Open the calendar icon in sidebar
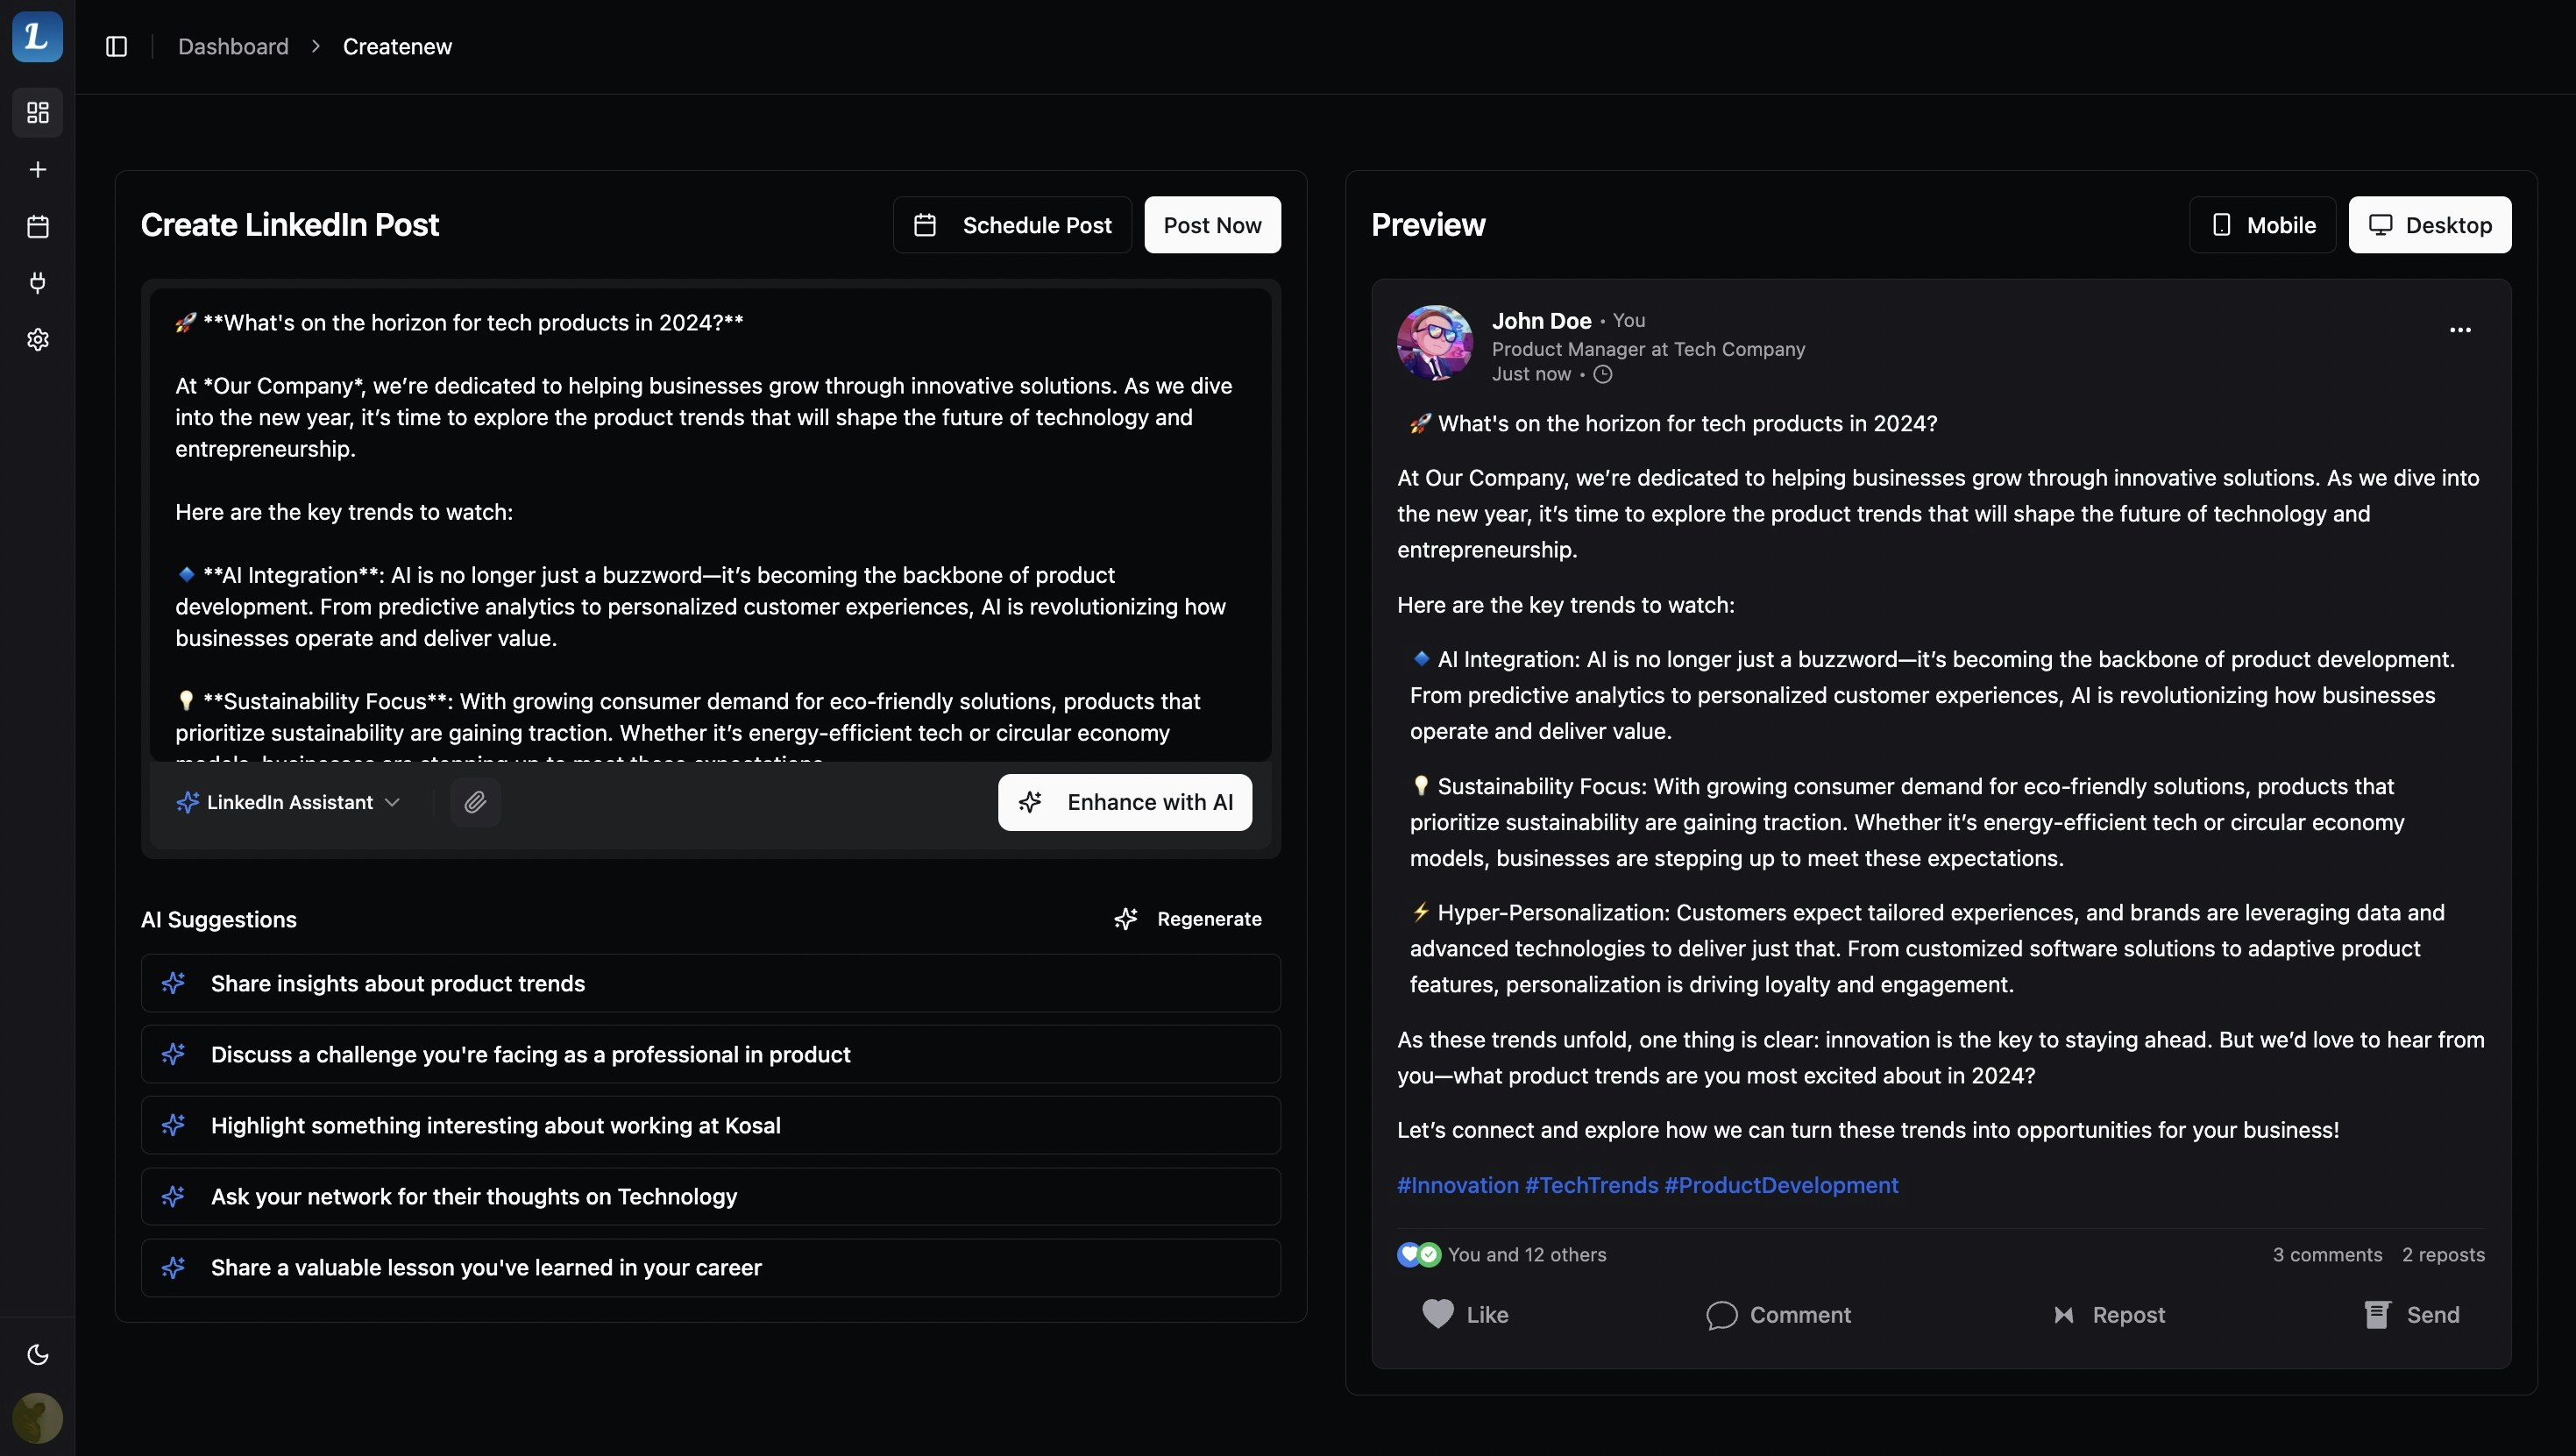The width and height of the screenshot is (2576, 1456). pos(38,227)
